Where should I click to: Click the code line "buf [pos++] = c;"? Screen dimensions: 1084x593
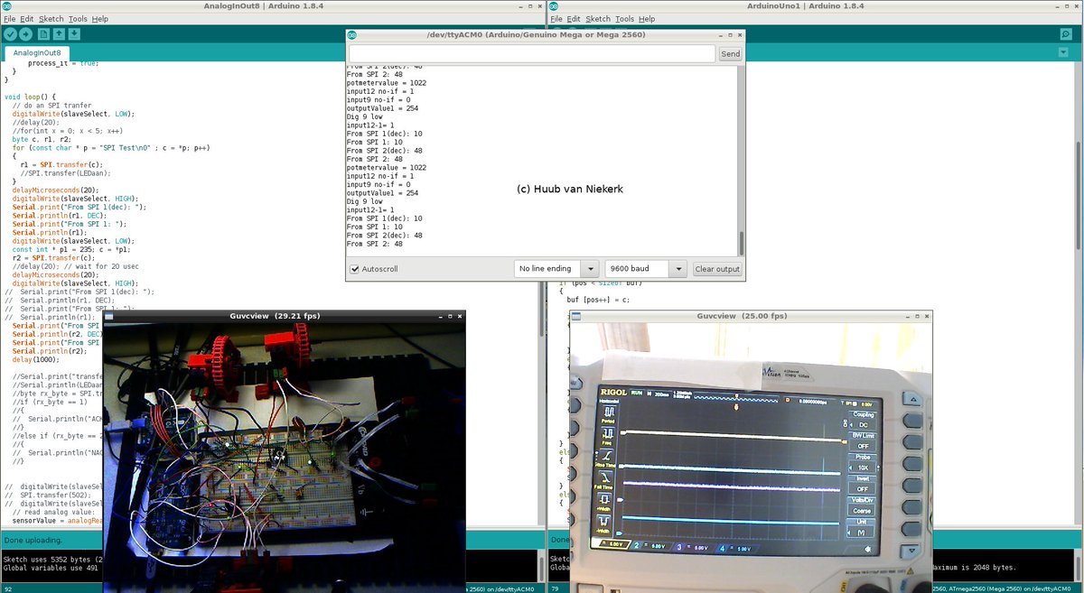pos(598,300)
